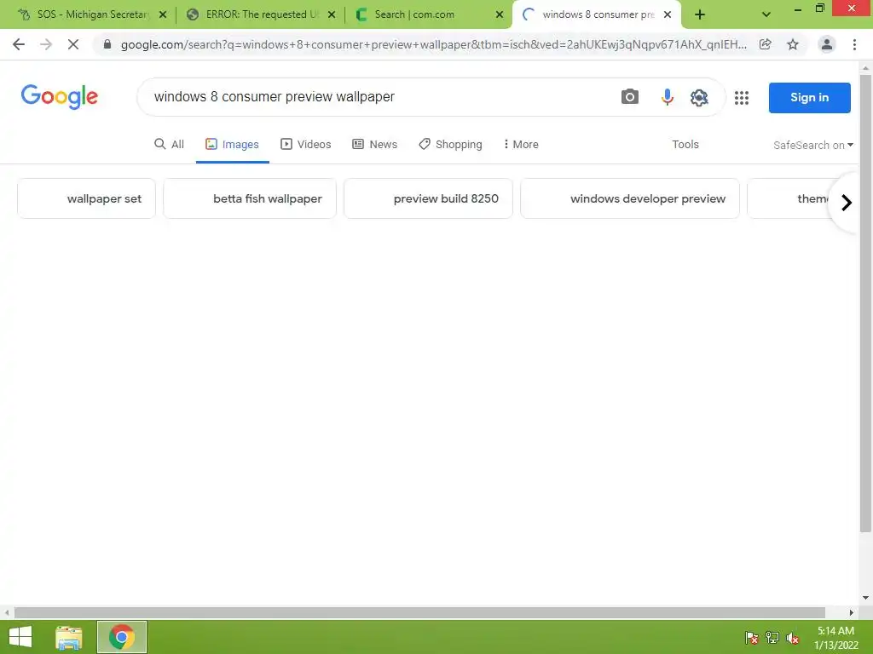Go to Google home via logo

coord(60,97)
